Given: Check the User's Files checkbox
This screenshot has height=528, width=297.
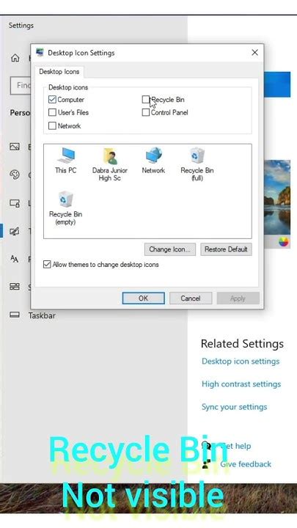Looking at the screenshot, I should (52, 112).
